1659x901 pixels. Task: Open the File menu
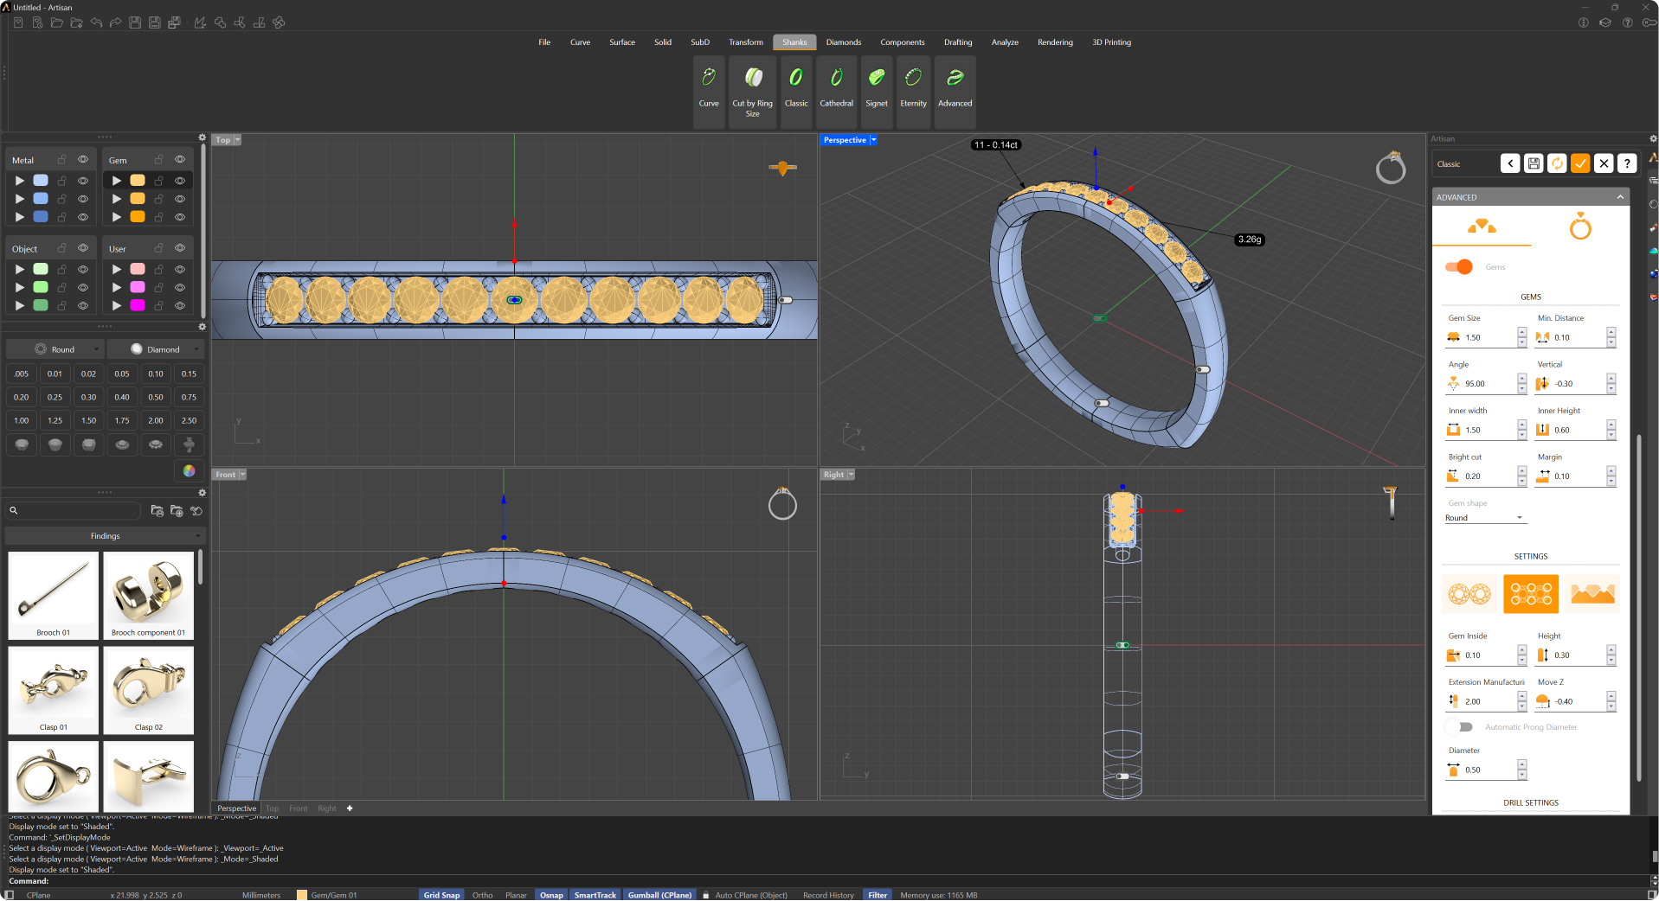[544, 42]
